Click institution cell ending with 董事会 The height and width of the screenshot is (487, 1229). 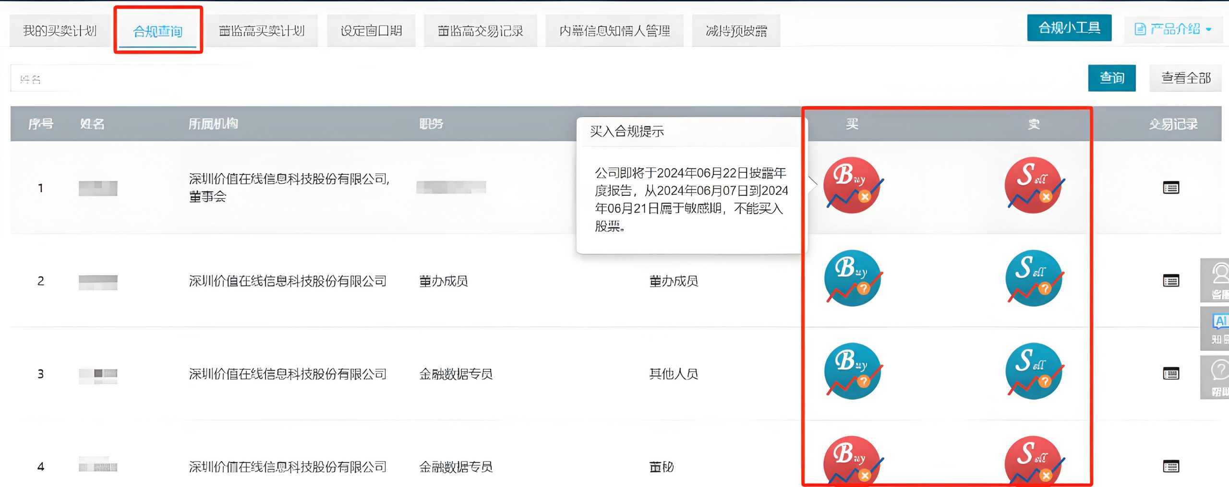coord(289,188)
